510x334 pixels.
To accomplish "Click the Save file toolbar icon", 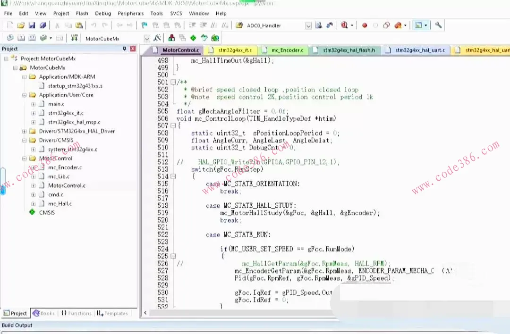I will [x=32, y=25].
